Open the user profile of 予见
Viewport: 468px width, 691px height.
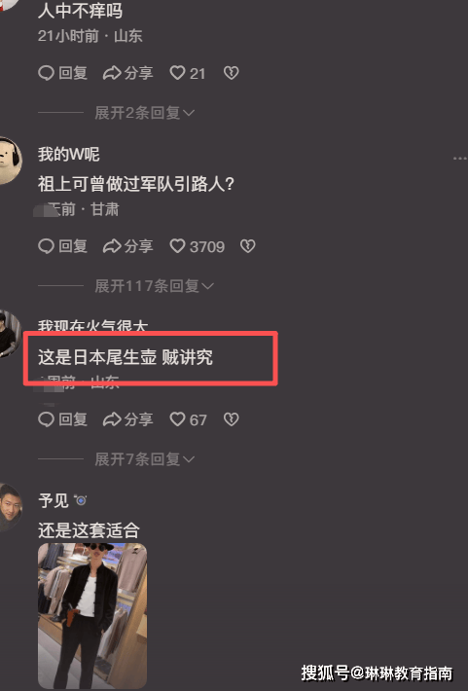[x=54, y=500]
